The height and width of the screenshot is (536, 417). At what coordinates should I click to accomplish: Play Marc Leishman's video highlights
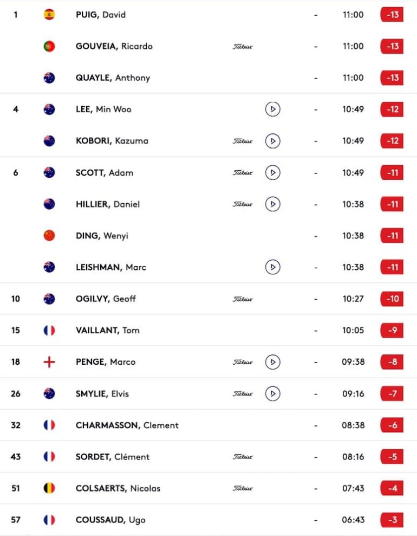pyautogui.click(x=272, y=267)
